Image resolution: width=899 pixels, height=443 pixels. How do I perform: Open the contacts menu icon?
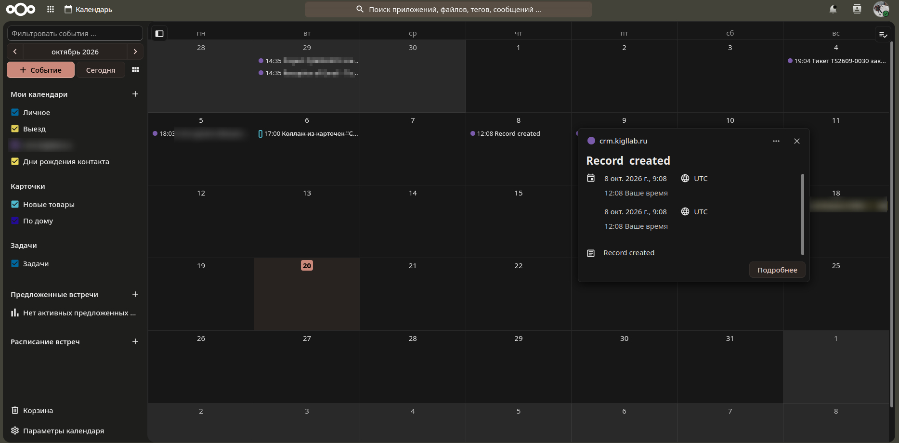coord(857,9)
